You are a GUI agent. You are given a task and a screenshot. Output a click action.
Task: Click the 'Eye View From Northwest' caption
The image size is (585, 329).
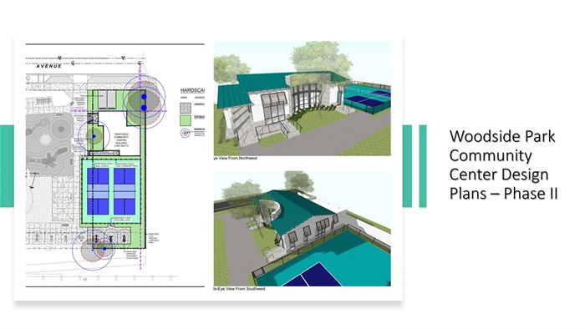coord(236,159)
